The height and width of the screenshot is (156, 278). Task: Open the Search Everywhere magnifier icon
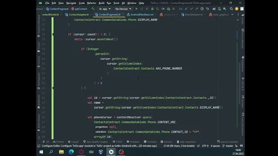pyautogui.click(x=231, y=9)
